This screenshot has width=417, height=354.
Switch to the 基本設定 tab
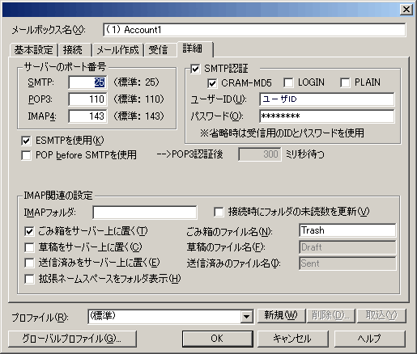coord(34,50)
